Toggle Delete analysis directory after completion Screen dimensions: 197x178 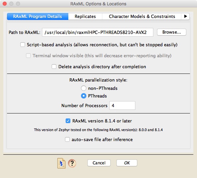click(54, 67)
